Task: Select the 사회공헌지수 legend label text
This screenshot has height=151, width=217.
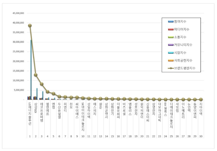Action: (x=185, y=60)
